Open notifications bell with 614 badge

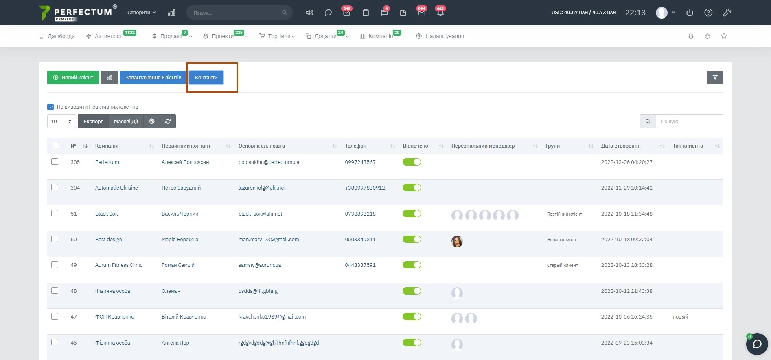click(x=440, y=12)
